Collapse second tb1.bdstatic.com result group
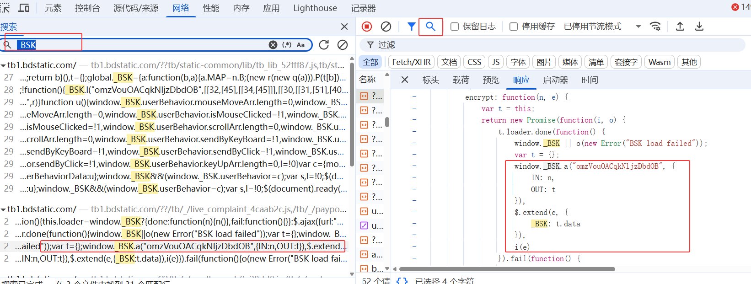The width and height of the screenshot is (751, 284). point(4,209)
